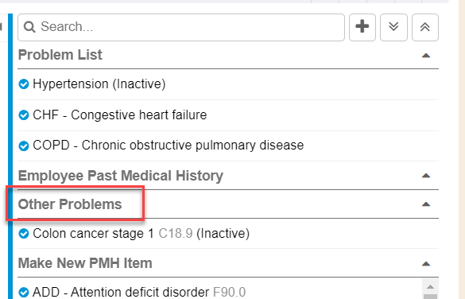Screen dimensions: 465x299
Task: Collapse the Make New PMH Item arrow
Action: [426, 264]
